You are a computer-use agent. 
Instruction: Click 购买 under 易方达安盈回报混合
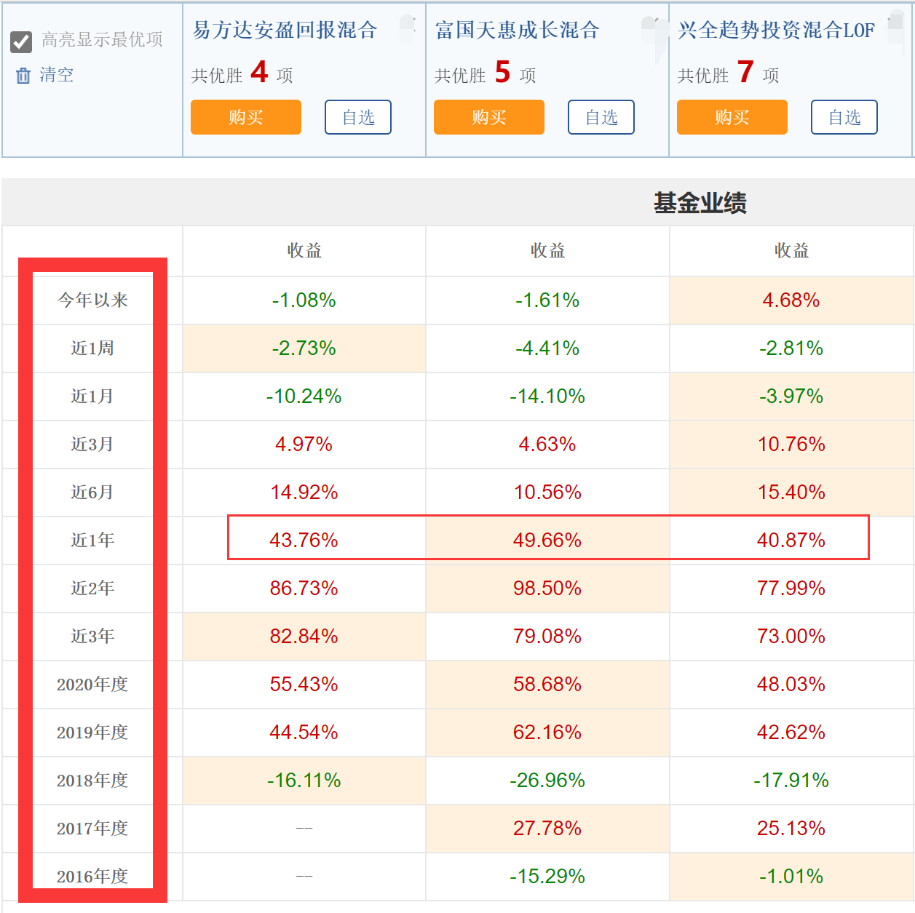click(246, 117)
